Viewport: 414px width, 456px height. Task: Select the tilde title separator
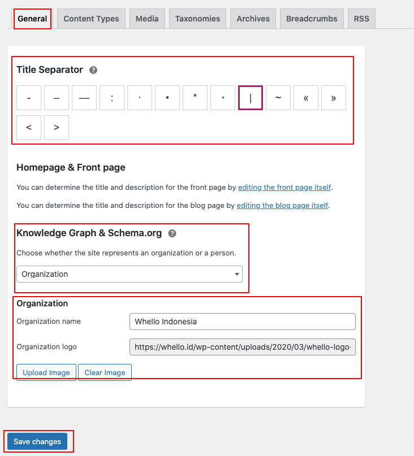click(278, 98)
